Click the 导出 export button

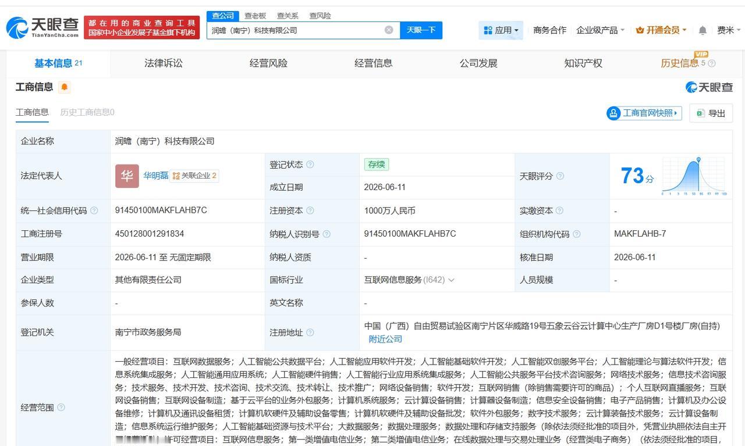click(x=711, y=113)
